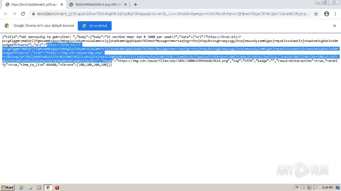Close the bro3.biz tab
This screenshot has height=191, width=341.
click(x=62, y=5)
